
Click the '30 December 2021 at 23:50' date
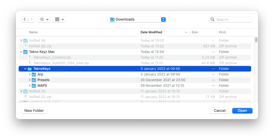tap(163, 80)
